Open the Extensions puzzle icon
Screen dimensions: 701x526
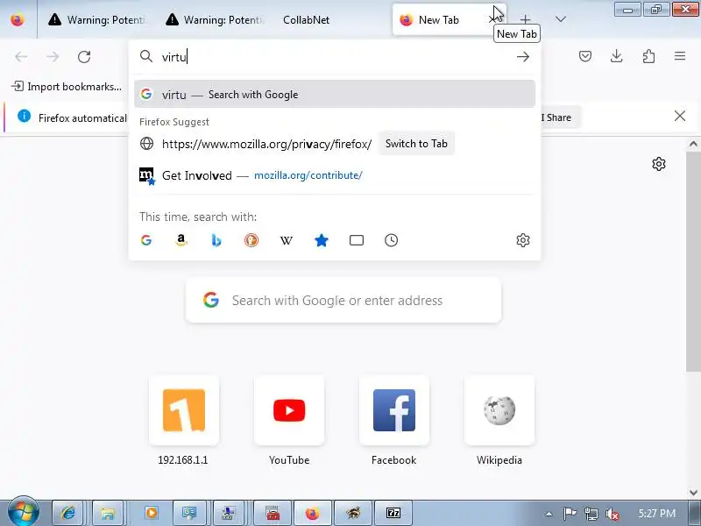click(x=648, y=56)
